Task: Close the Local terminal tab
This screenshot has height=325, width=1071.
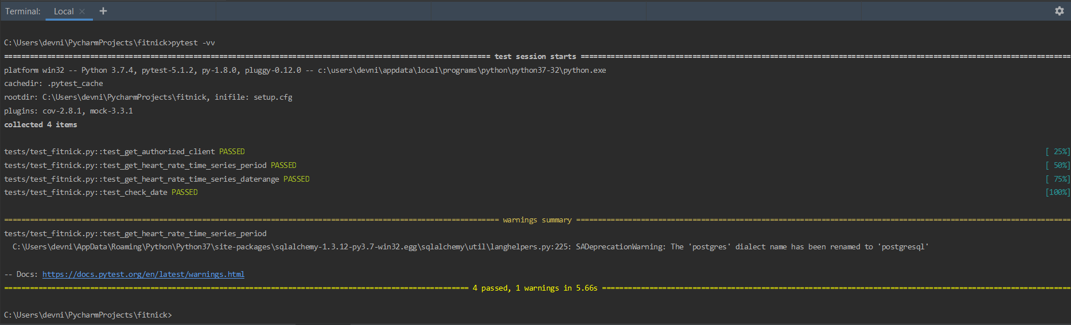Action: (x=82, y=11)
